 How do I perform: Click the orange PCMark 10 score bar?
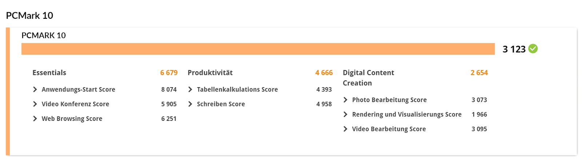pyautogui.click(x=258, y=49)
